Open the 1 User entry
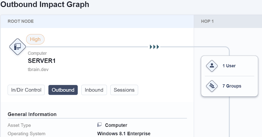 [x=229, y=66]
